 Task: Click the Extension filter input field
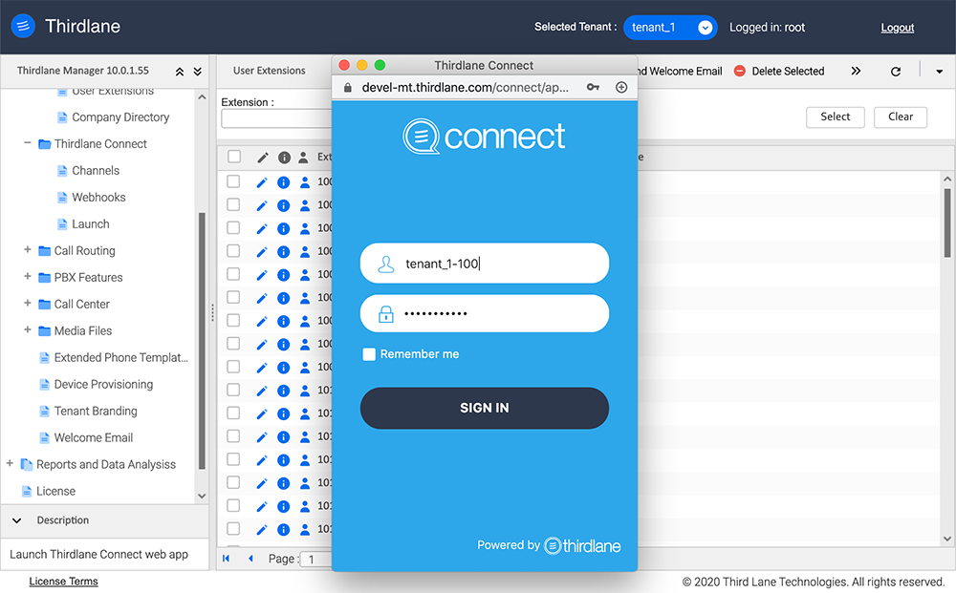[x=277, y=118]
